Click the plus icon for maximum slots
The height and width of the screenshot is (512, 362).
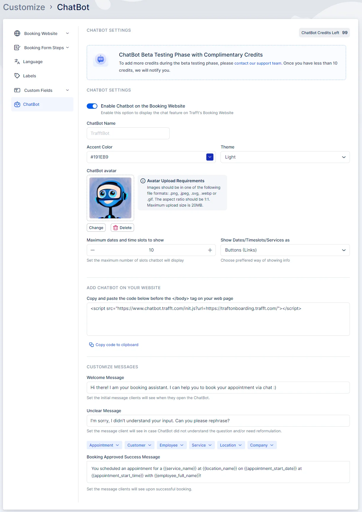coord(210,250)
